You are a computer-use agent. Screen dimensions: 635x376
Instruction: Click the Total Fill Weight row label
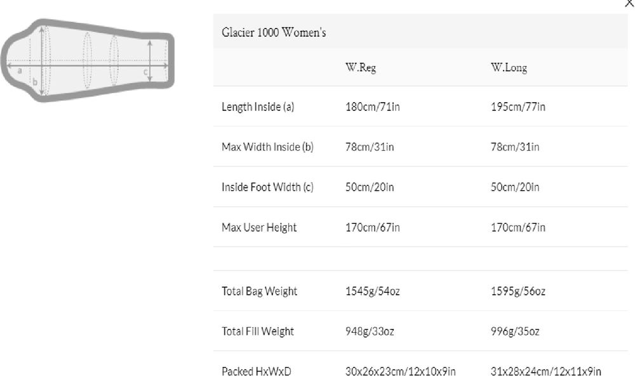pyautogui.click(x=258, y=331)
